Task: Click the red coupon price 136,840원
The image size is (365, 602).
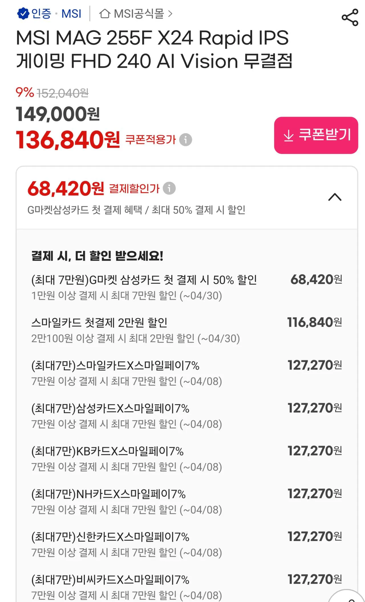Action: click(x=67, y=139)
